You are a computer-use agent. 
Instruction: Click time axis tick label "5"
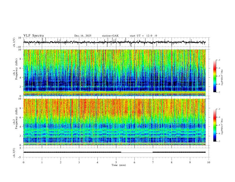click(116, 162)
